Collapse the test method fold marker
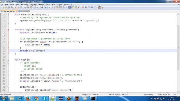 click(8, 60)
